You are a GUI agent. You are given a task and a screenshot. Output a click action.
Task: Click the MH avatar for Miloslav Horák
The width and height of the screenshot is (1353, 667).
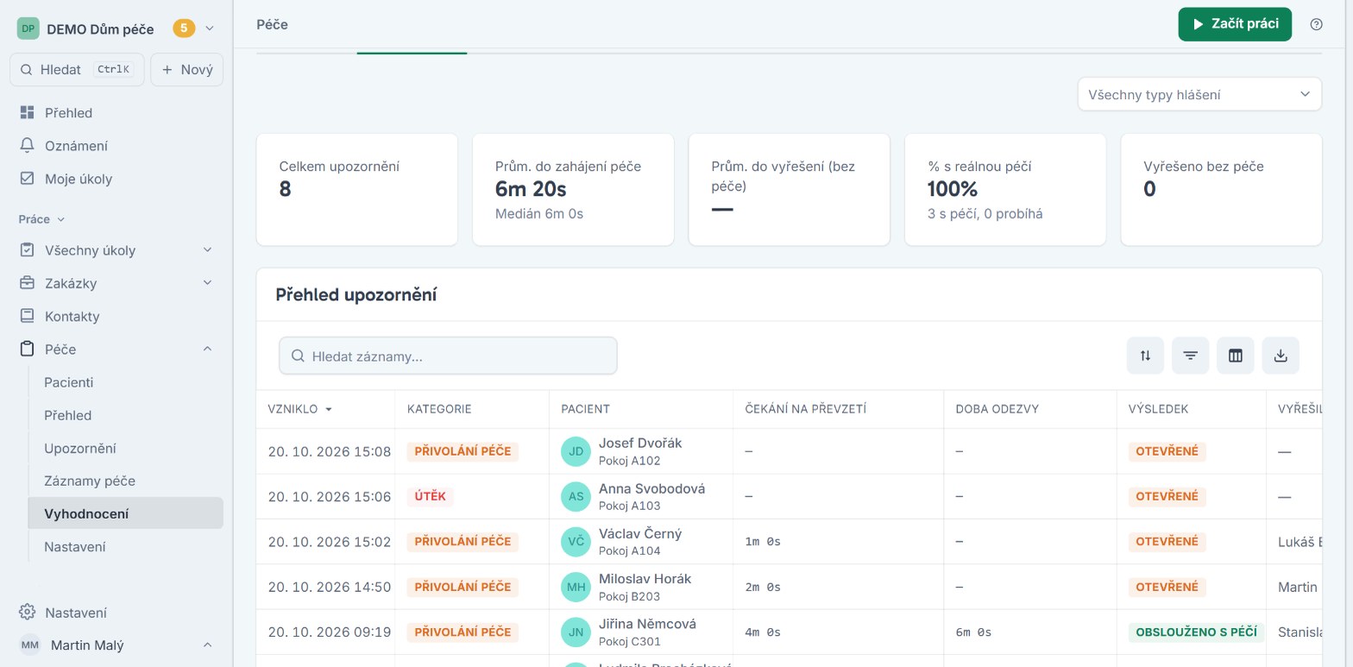[x=576, y=587]
